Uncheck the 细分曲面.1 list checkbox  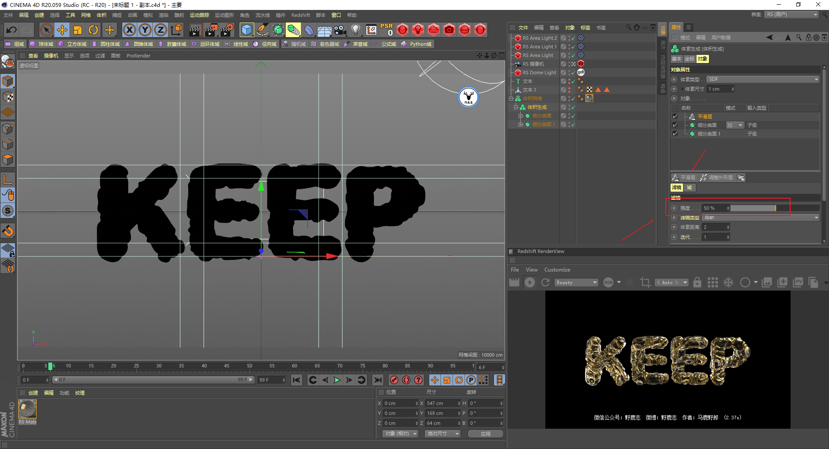click(x=675, y=134)
